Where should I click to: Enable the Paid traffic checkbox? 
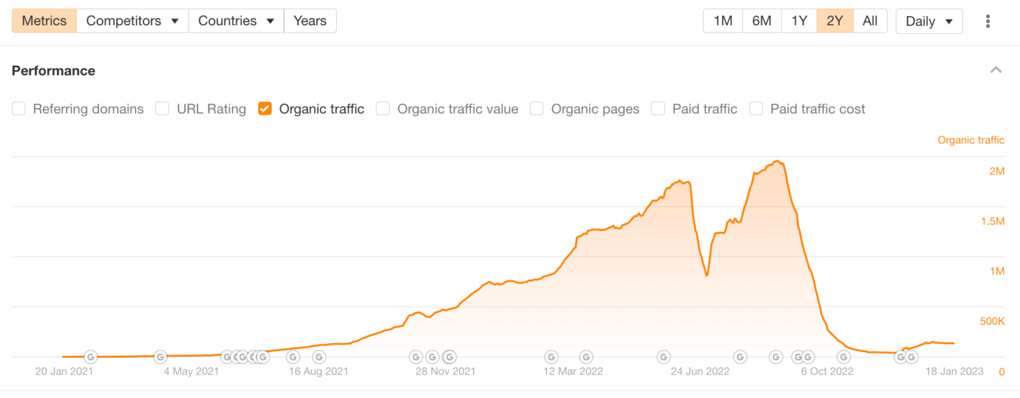click(657, 108)
